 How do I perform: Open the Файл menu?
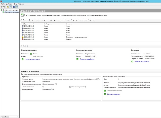tap(3, 4)
